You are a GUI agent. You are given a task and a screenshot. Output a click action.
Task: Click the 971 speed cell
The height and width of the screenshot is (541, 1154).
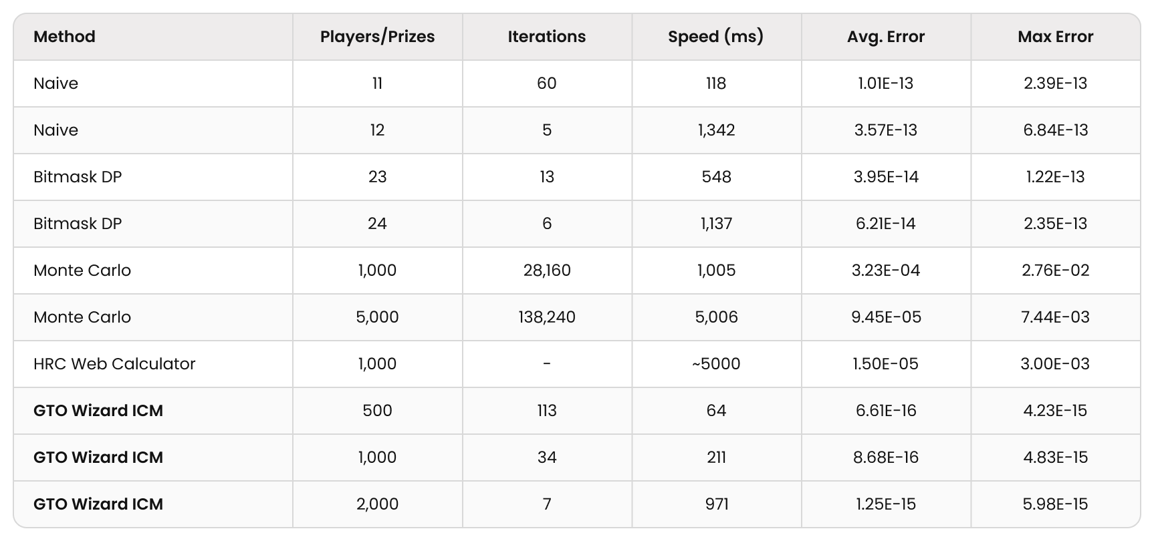click(x=716, y=504)
